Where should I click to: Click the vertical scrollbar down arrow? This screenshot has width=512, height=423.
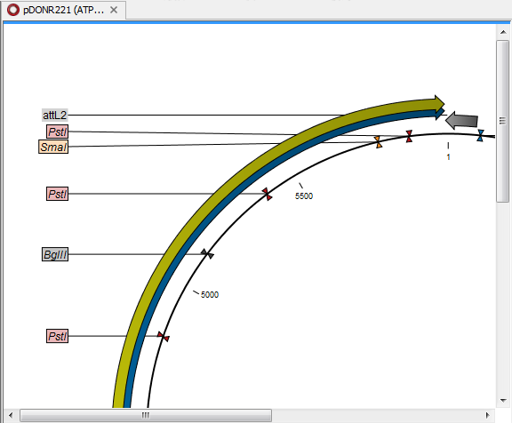click(503, 400)
